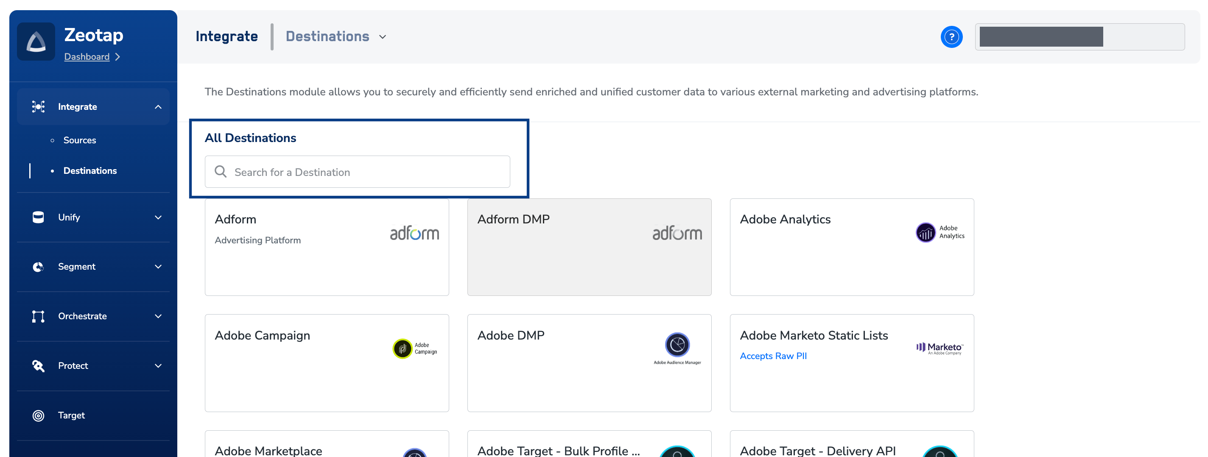Expand the Unify section chevron
This screenshot has height=457, width=1208.
click(158, 217)
